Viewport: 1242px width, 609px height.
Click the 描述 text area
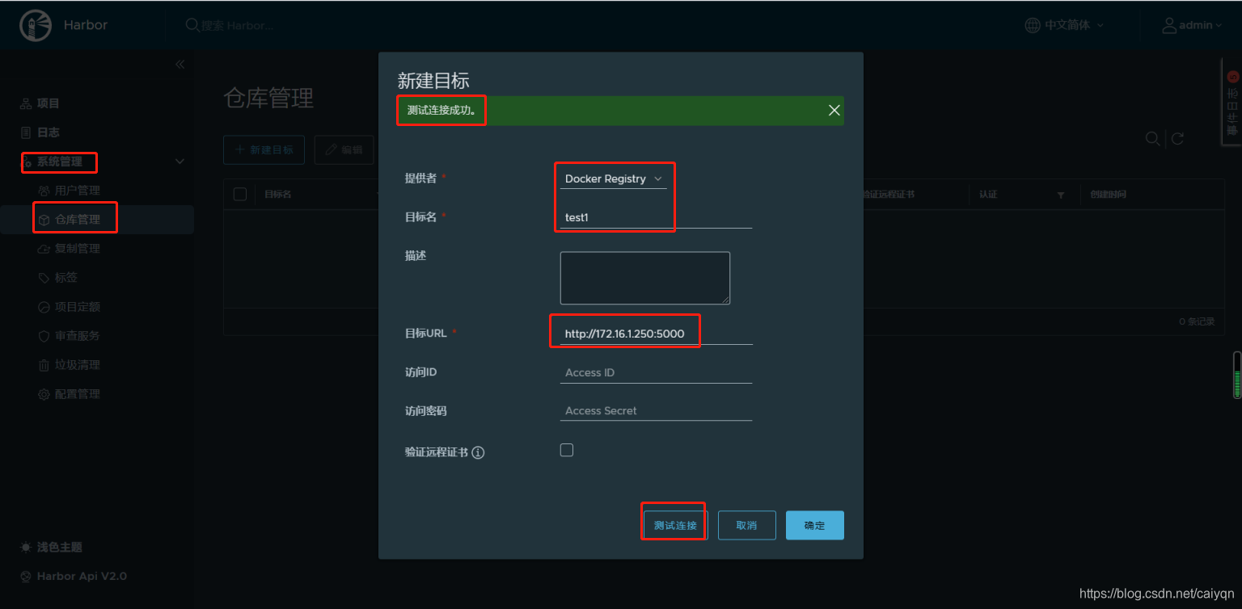pyautogui.click(x=645, y=278)
